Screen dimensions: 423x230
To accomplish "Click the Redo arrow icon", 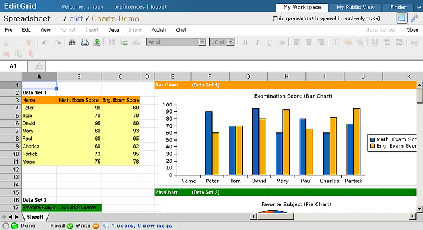I will pos(58,42).
